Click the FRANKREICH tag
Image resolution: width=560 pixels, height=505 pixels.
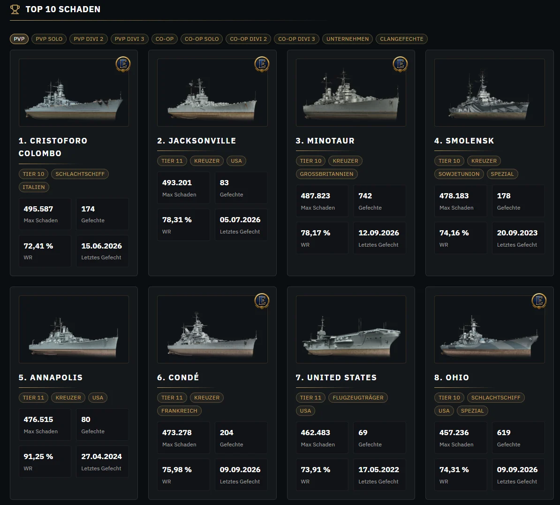point(179,411)
